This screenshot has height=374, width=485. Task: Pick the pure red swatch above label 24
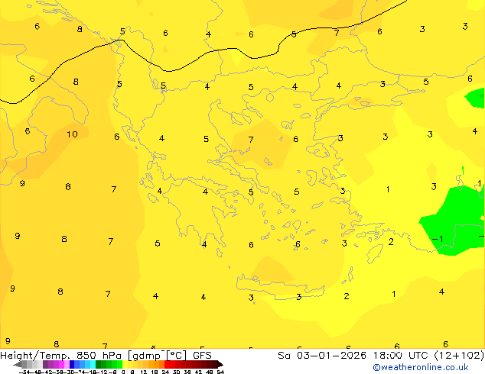pyautogui.click(x=167, y=364)
